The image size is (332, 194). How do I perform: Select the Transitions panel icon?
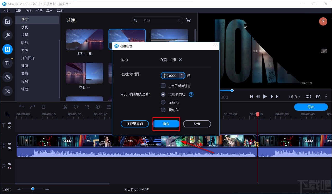pos(8,49)
